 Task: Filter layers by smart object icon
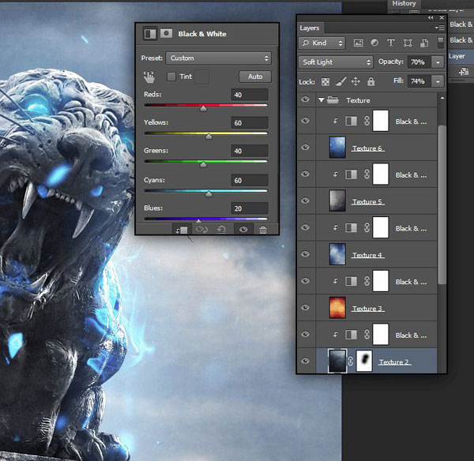pos(424,43)
